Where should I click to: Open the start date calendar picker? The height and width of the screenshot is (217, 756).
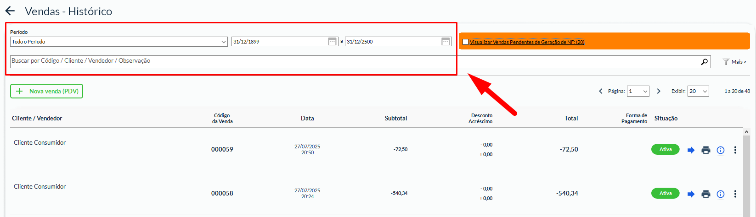point(333,42)
